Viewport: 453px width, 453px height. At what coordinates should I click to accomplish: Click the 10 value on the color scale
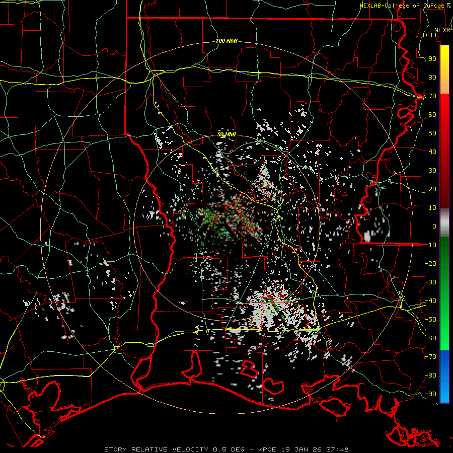click(432, 208)
